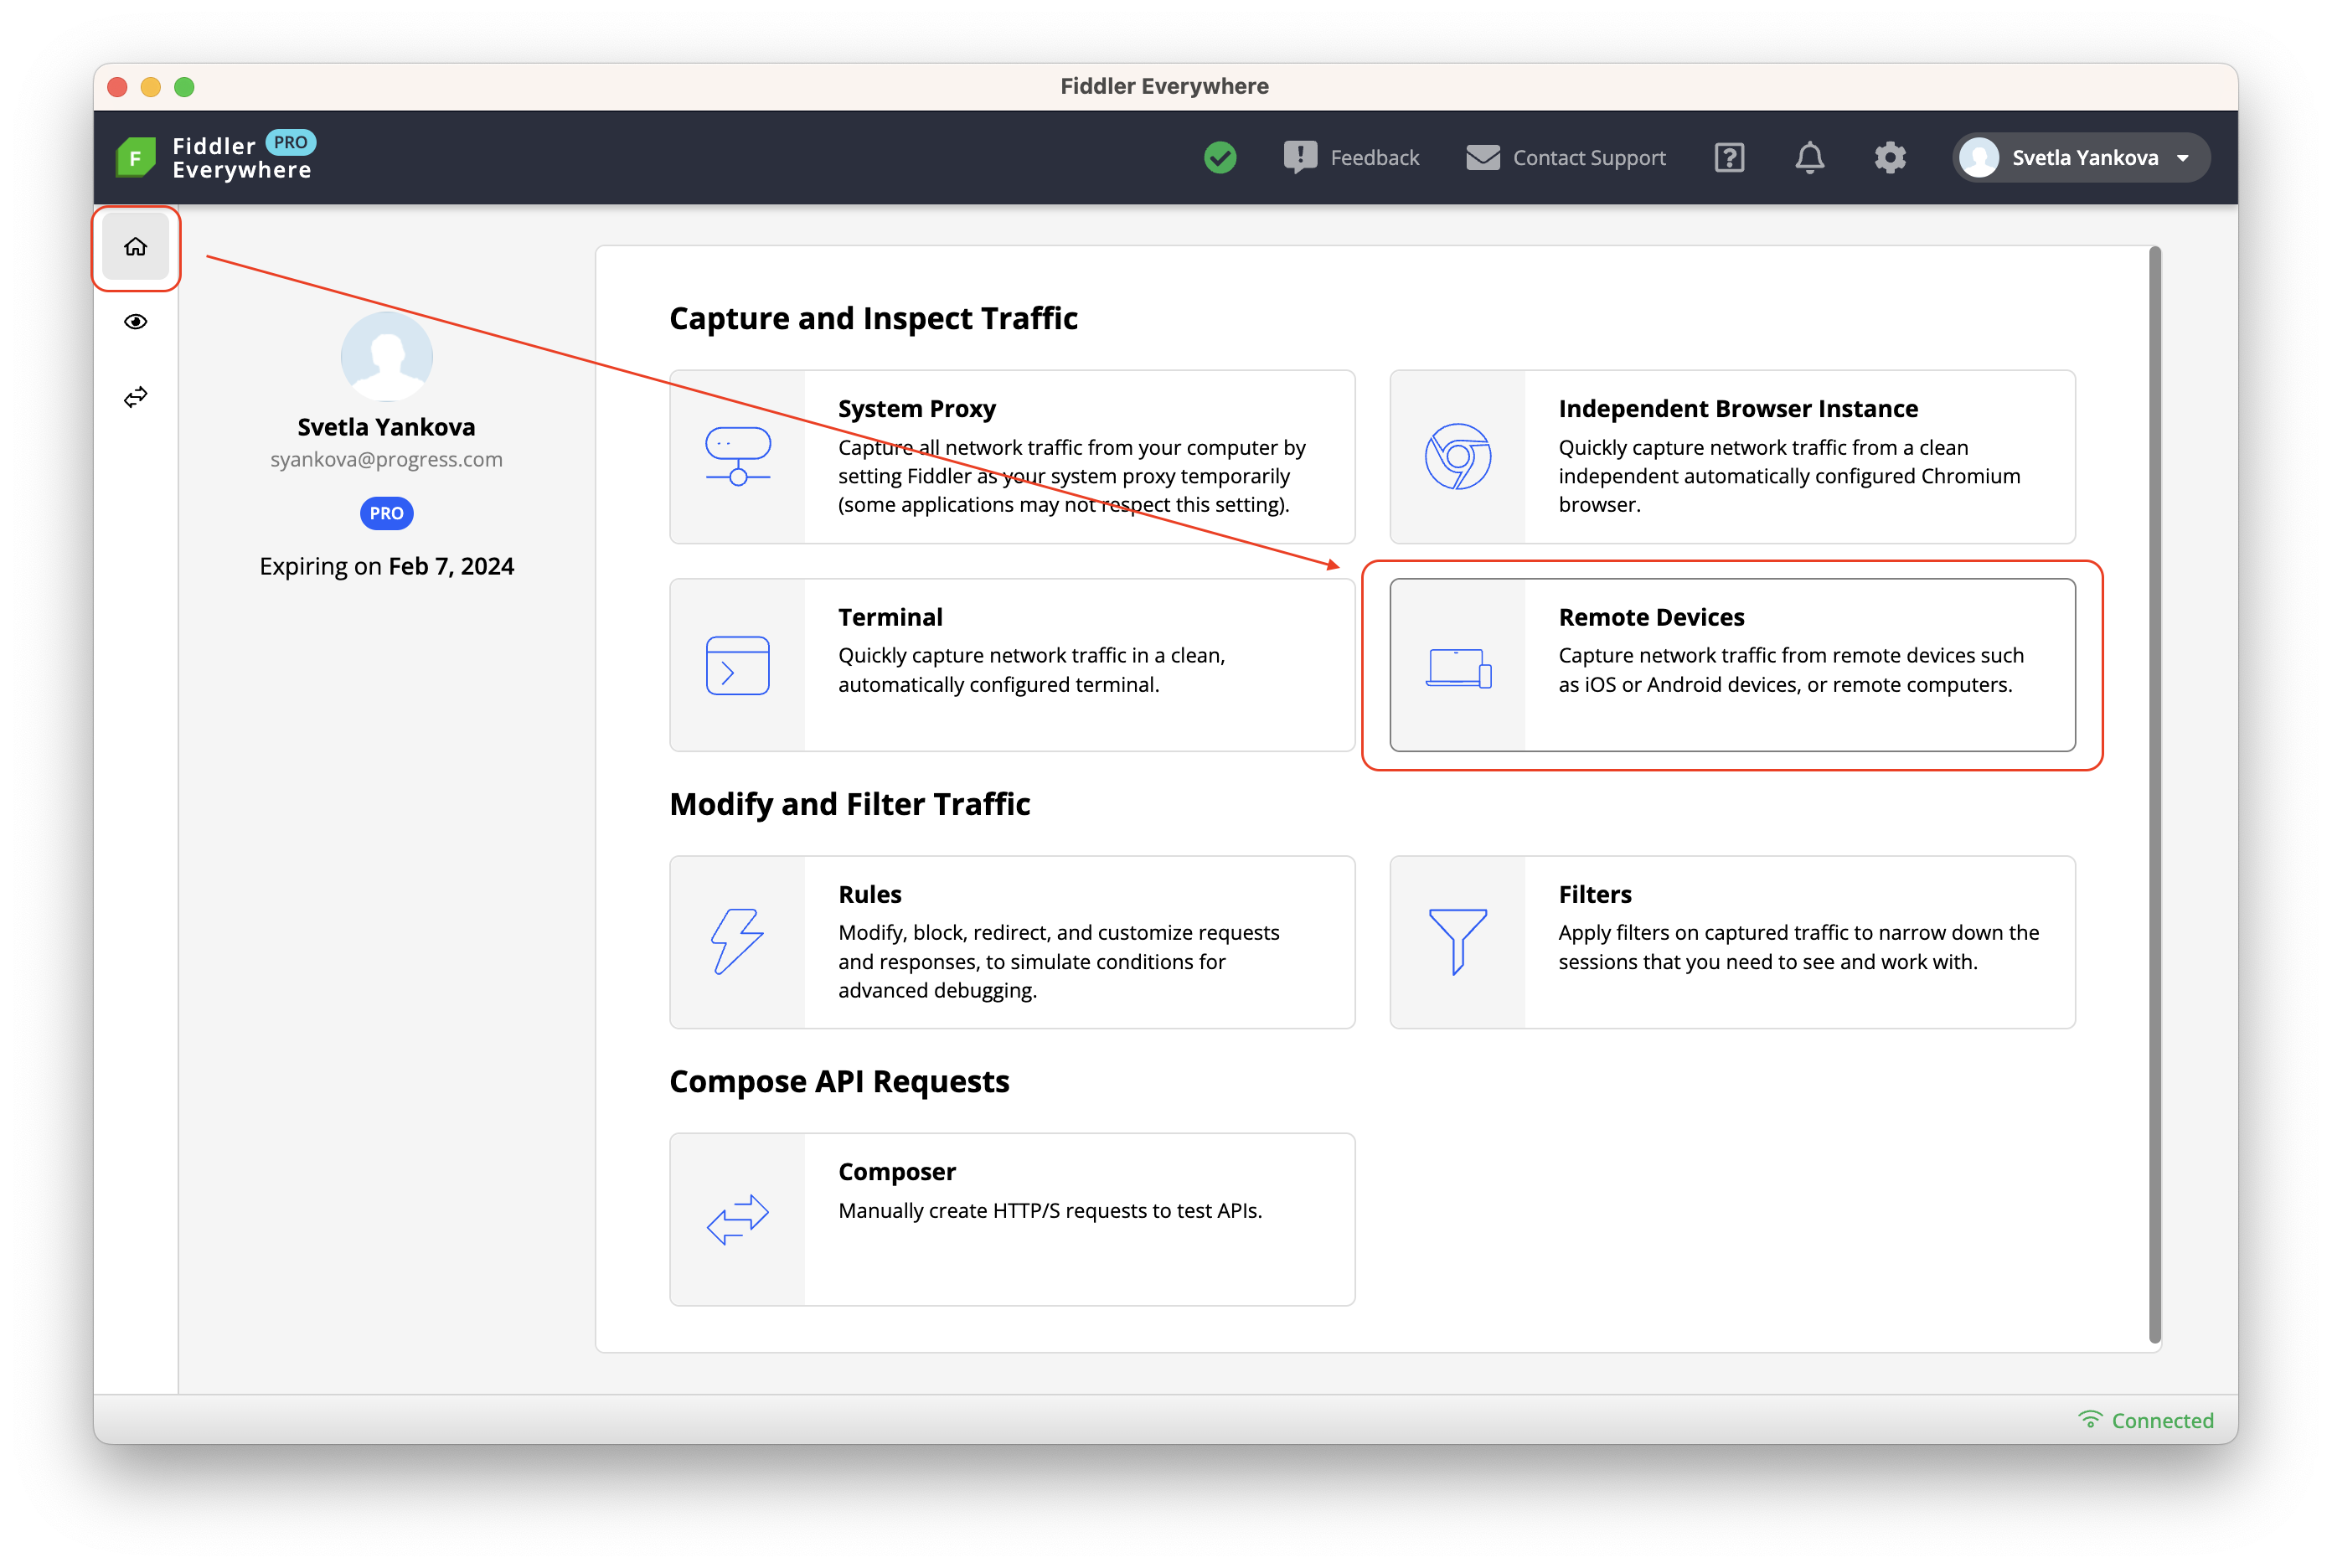Open notifications bell icon

click(x=1809, y=158)
